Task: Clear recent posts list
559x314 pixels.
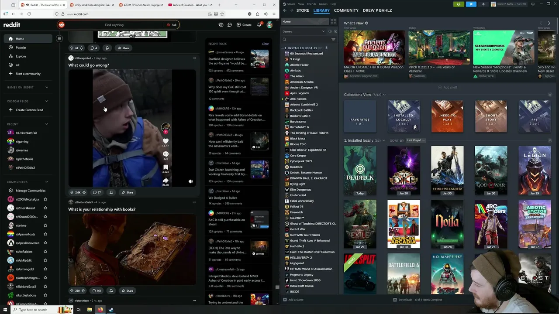Action: tap(265, 44)
